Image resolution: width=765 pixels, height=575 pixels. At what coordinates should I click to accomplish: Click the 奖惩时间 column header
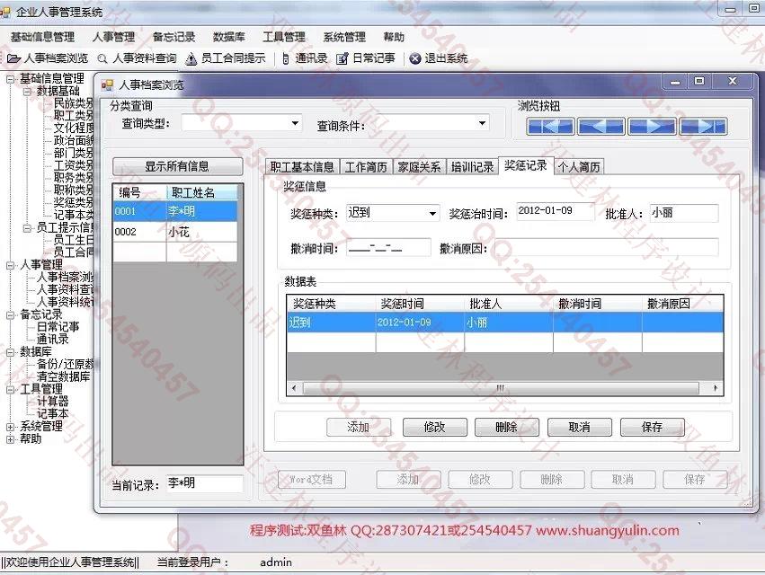point(420,304)
